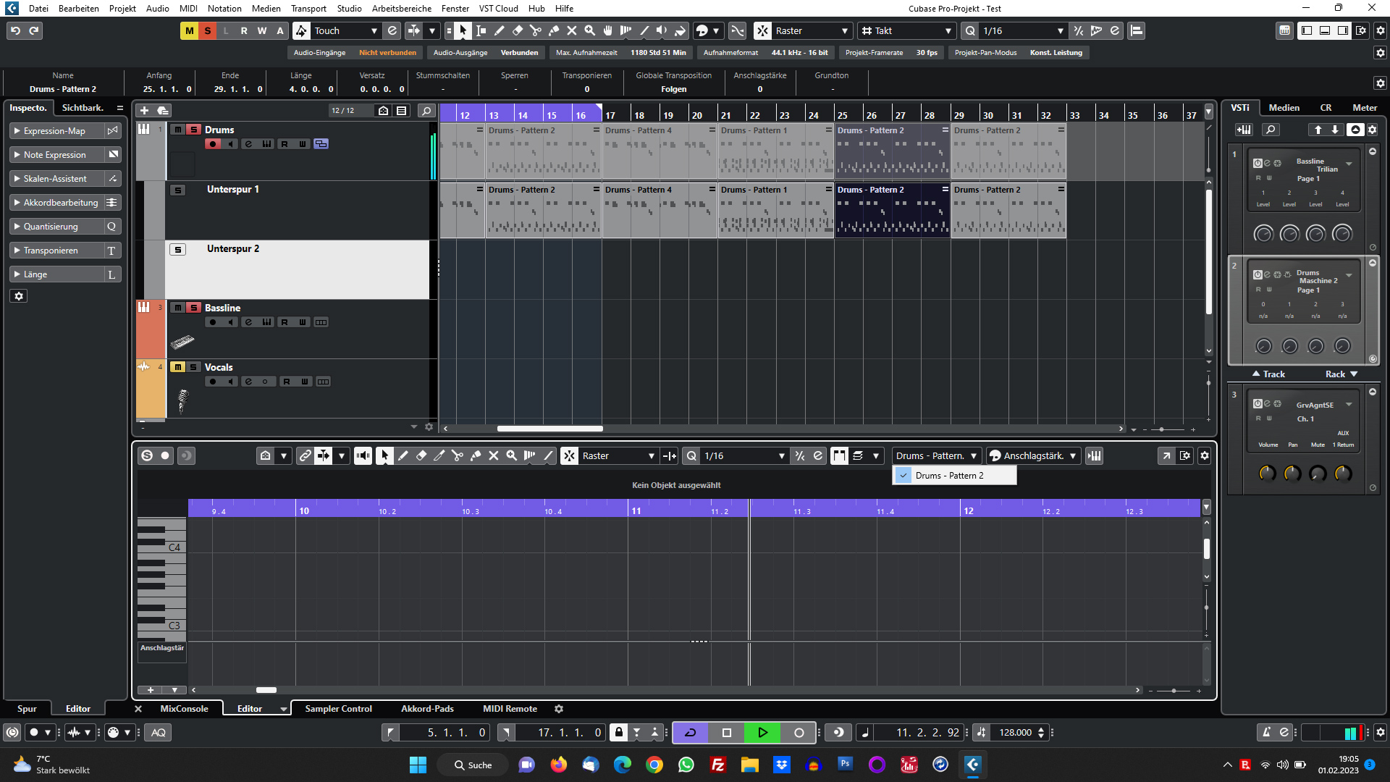Open the lower editor in separate window

[x=1166, y=455]
